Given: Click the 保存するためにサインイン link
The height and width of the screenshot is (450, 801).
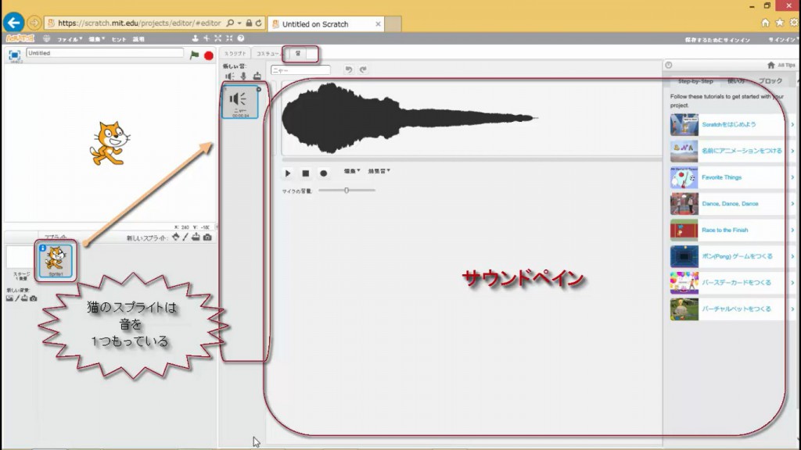Looking at the screenshot, I should pyautogui.click(x=717, y=39).
